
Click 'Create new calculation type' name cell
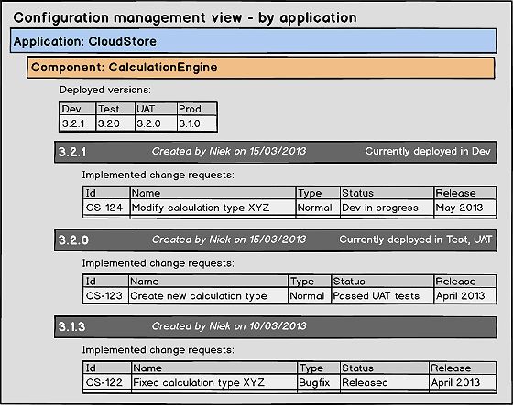click(x=208, y=296)
